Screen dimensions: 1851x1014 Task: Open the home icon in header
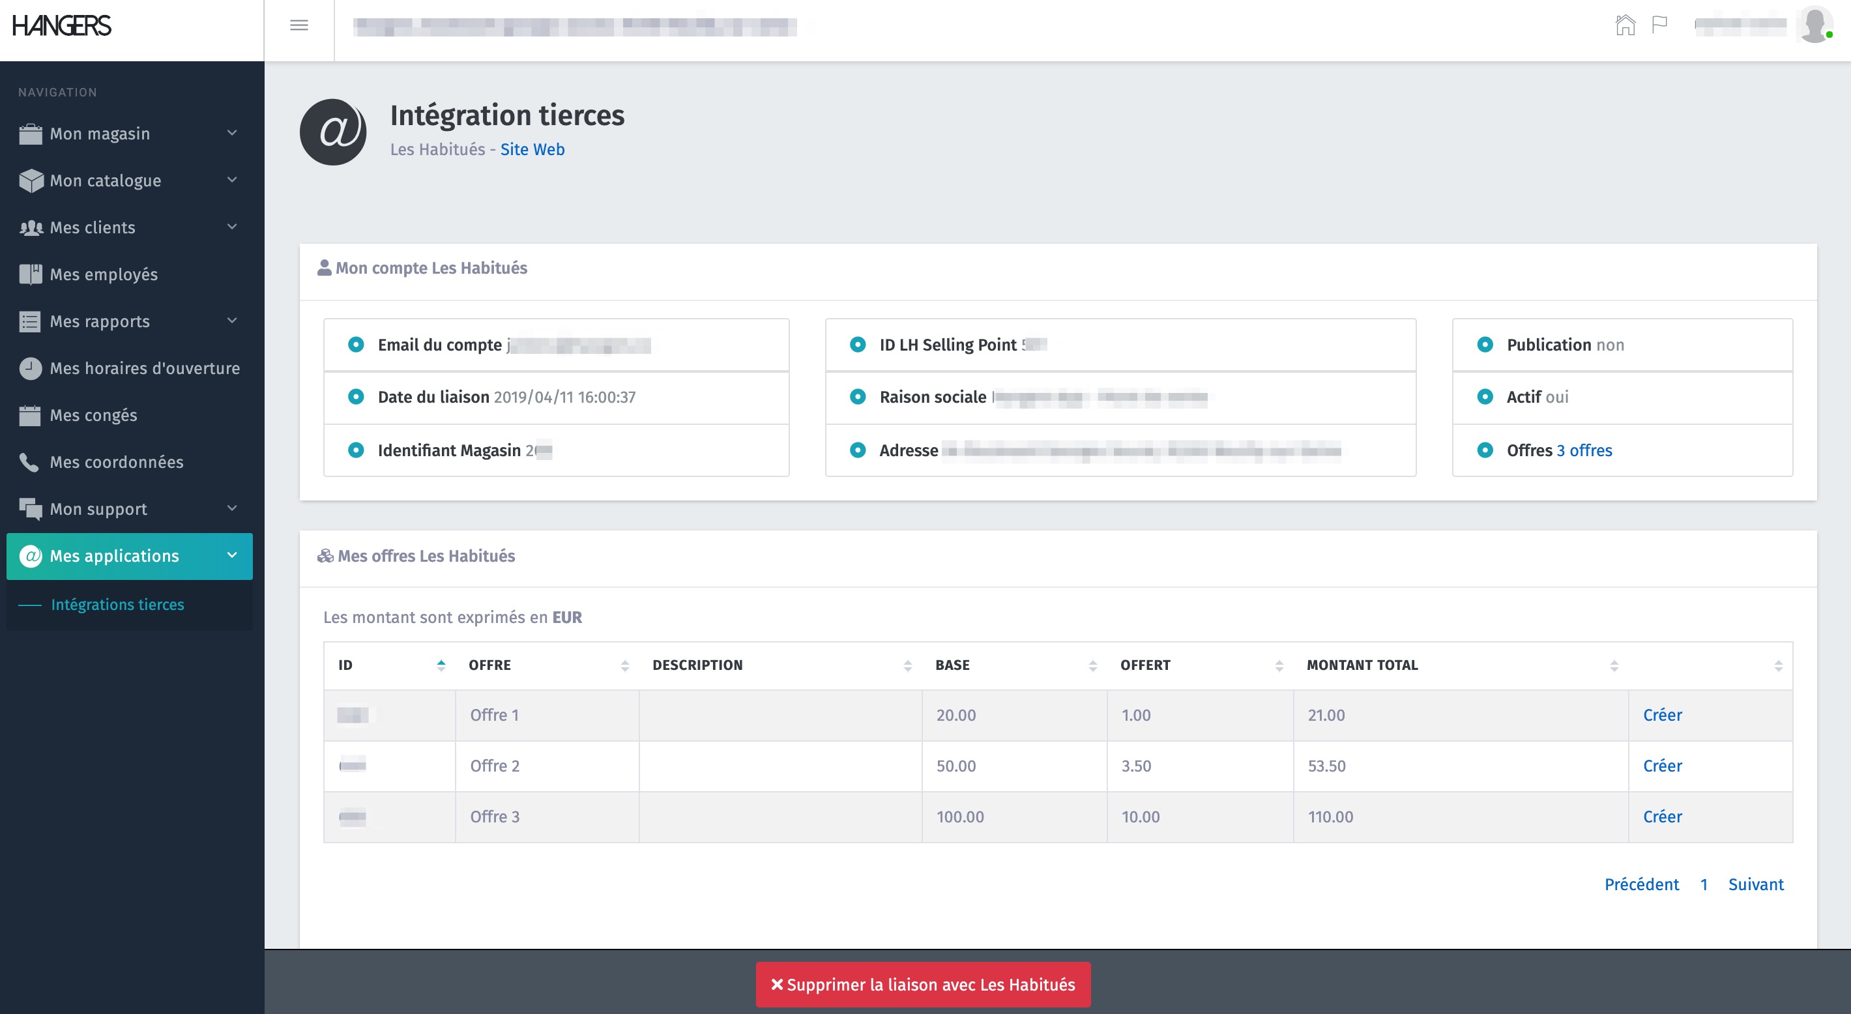[x=1625, y=25]
